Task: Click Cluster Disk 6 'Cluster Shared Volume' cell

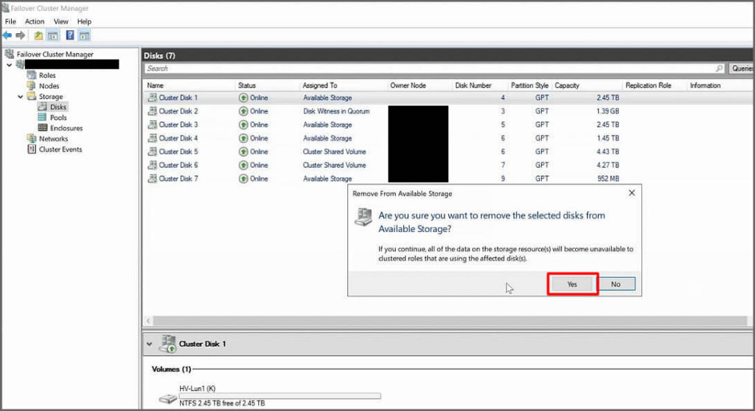Action: (x=335, y=165)
